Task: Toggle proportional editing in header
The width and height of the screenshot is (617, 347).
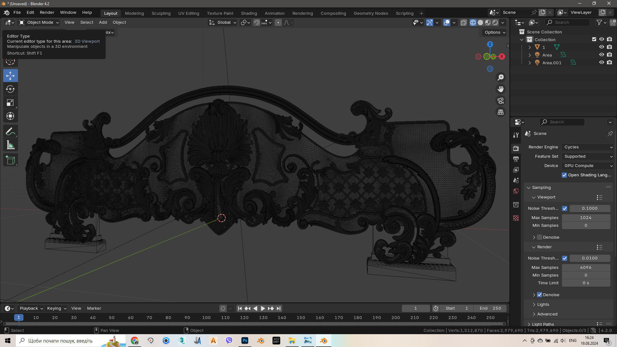Action: [x=278, y=22]
